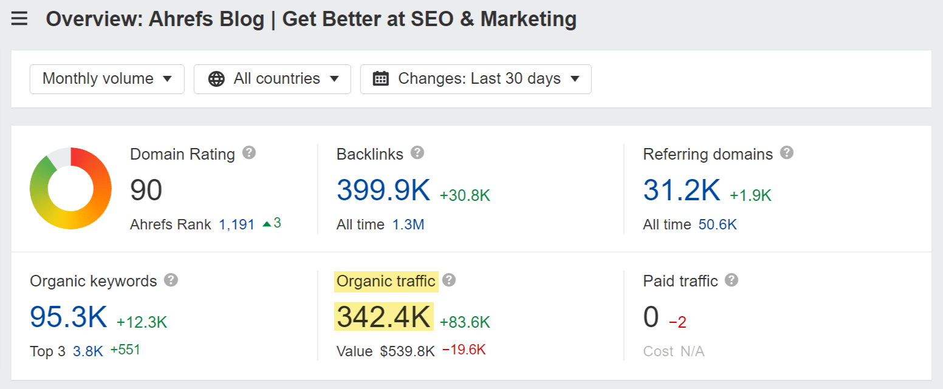The width and height of the screenshot is (943, 389).
Task: Click the highlighted 342.4K organic traffic value
Action: [383, 316]
